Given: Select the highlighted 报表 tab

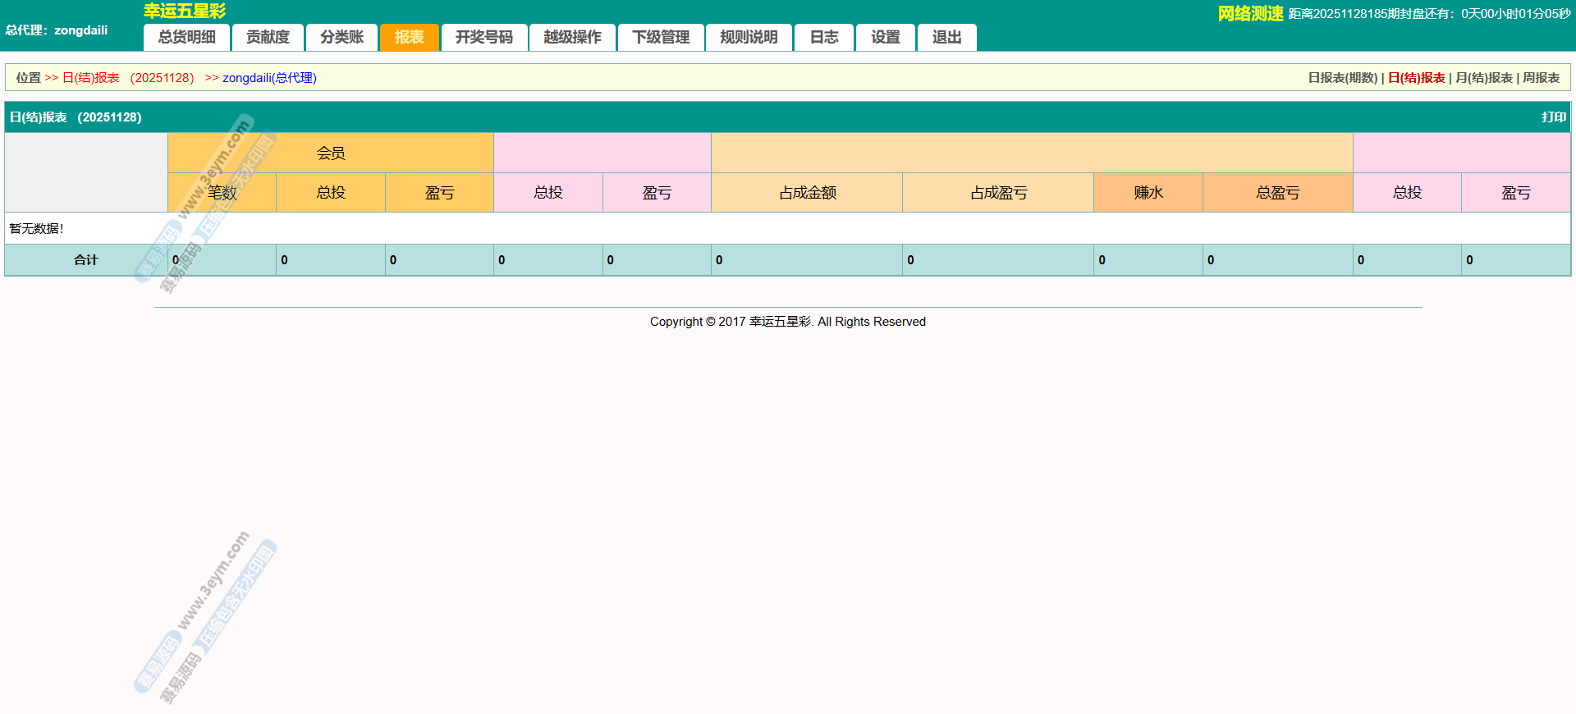Looking at the screenshot, I should pyautogui.click(x=409, y=37).
